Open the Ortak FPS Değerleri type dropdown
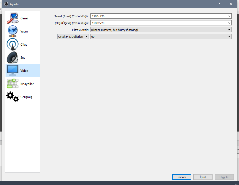 pos(73,37)
